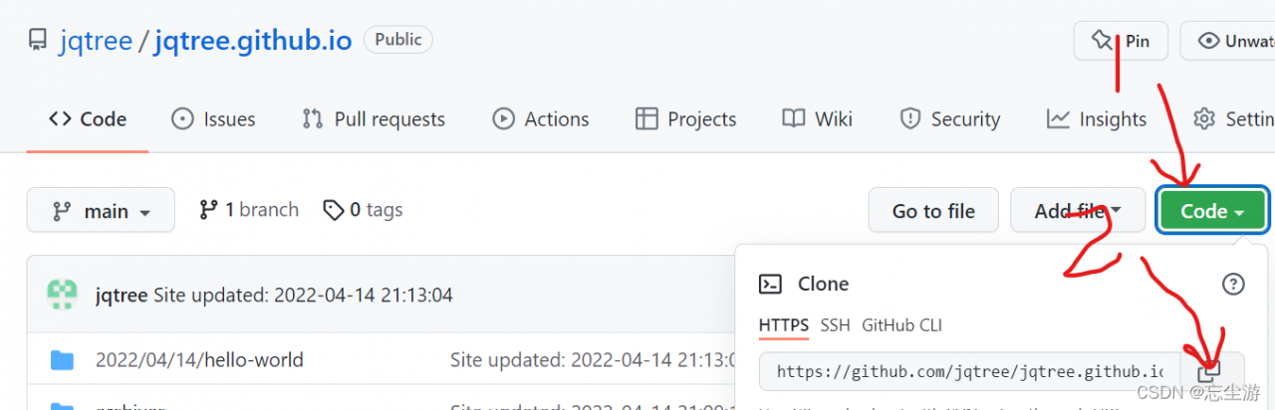
Task: Click the Go to file button
Action: coord(932,211)
